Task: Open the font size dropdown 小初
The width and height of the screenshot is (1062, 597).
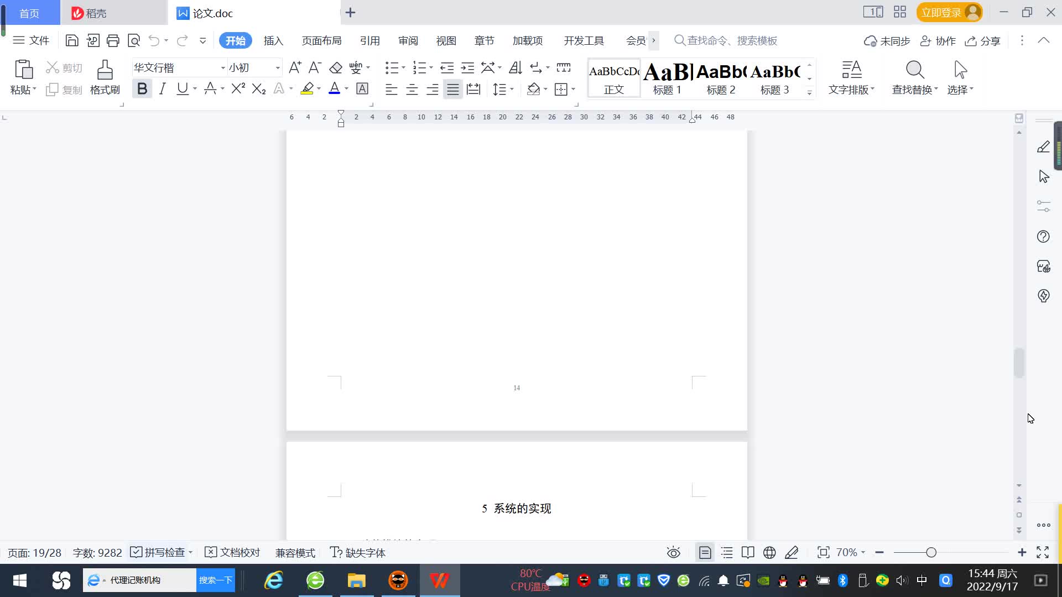Action: pyautogui.click(x=278, y=68)
